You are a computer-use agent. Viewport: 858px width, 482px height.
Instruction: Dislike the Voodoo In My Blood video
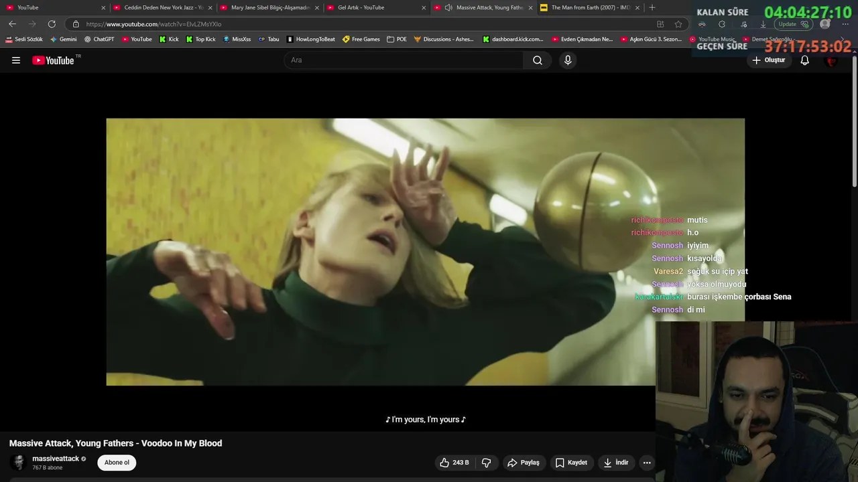(487, 463)
